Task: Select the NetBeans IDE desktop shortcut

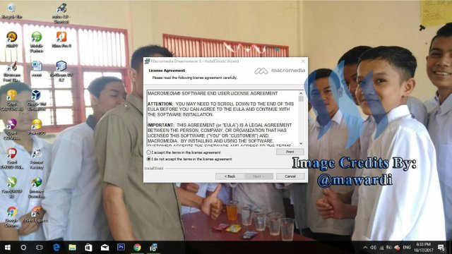Action: coord(61,71)
